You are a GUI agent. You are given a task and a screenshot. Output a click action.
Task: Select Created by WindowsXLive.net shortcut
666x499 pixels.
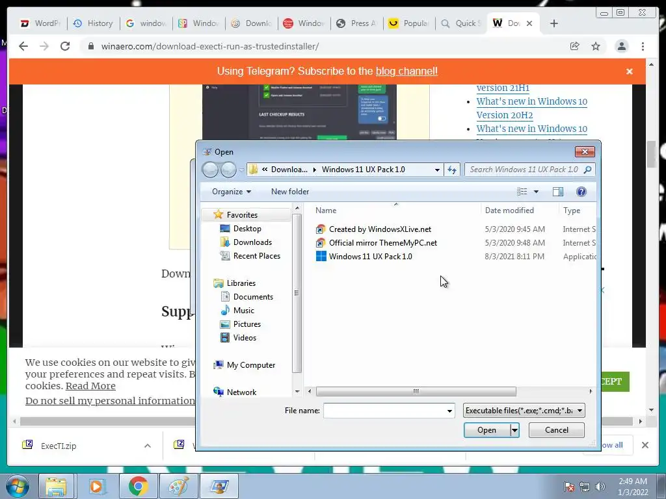380,229
